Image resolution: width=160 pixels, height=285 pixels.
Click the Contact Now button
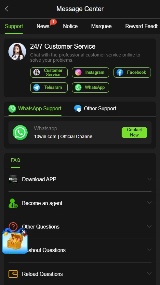tap(134, 133)
